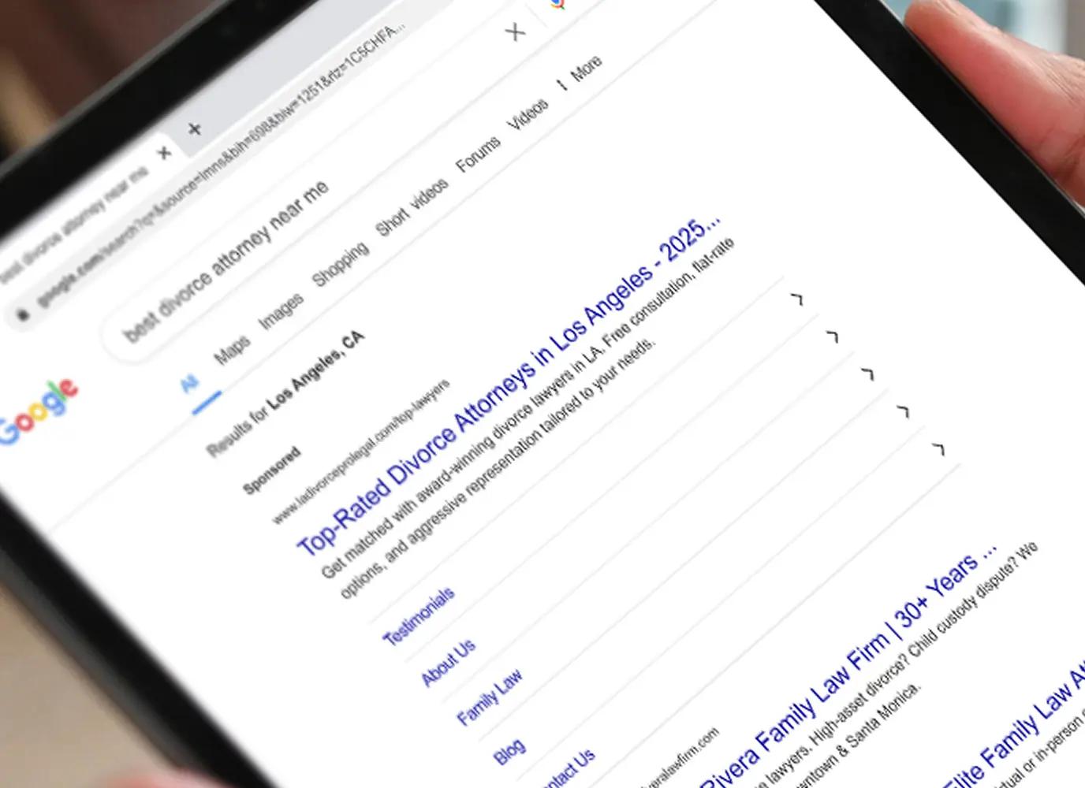Expand the About Us sitelink chevron

(x=833, y=336)
